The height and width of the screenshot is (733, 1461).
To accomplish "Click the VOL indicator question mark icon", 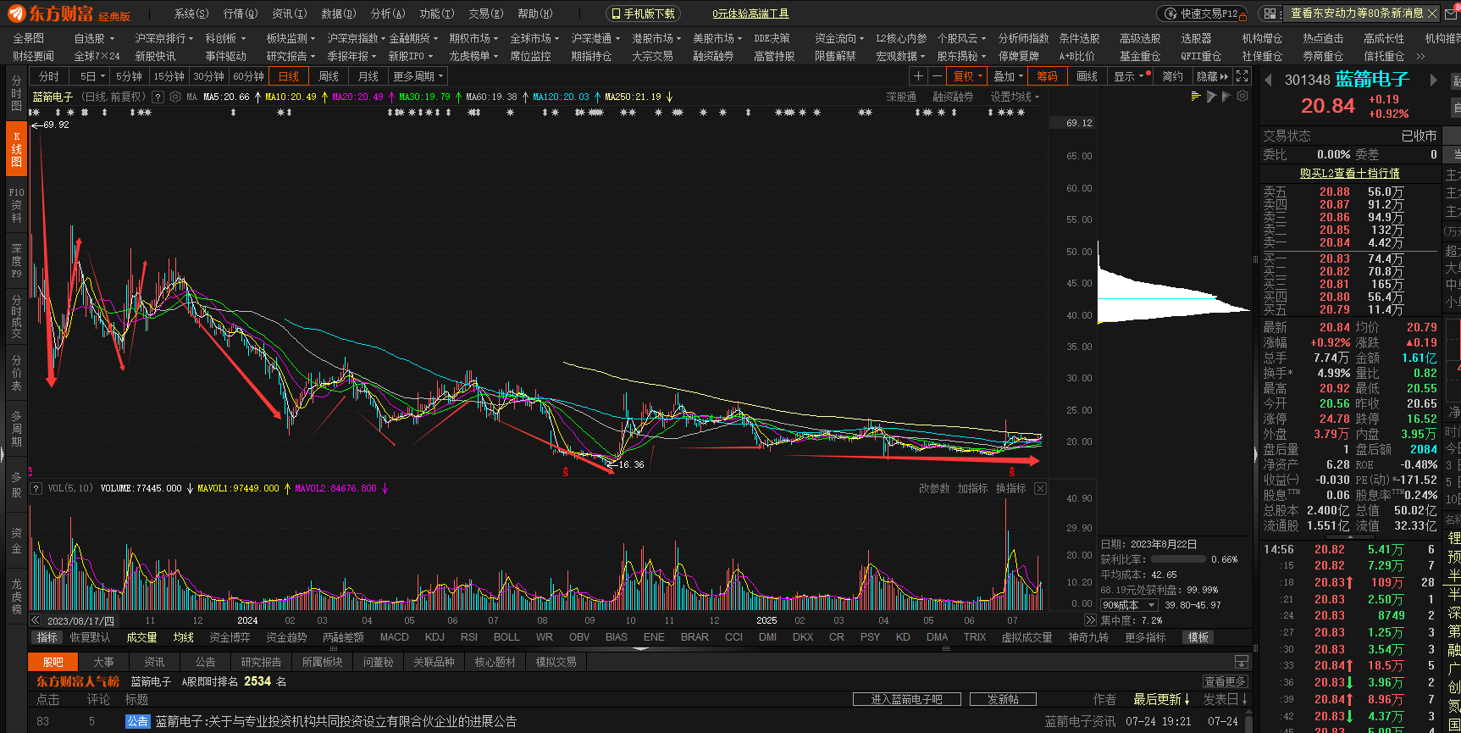I will pyautogui.click(x=36, y=489).
